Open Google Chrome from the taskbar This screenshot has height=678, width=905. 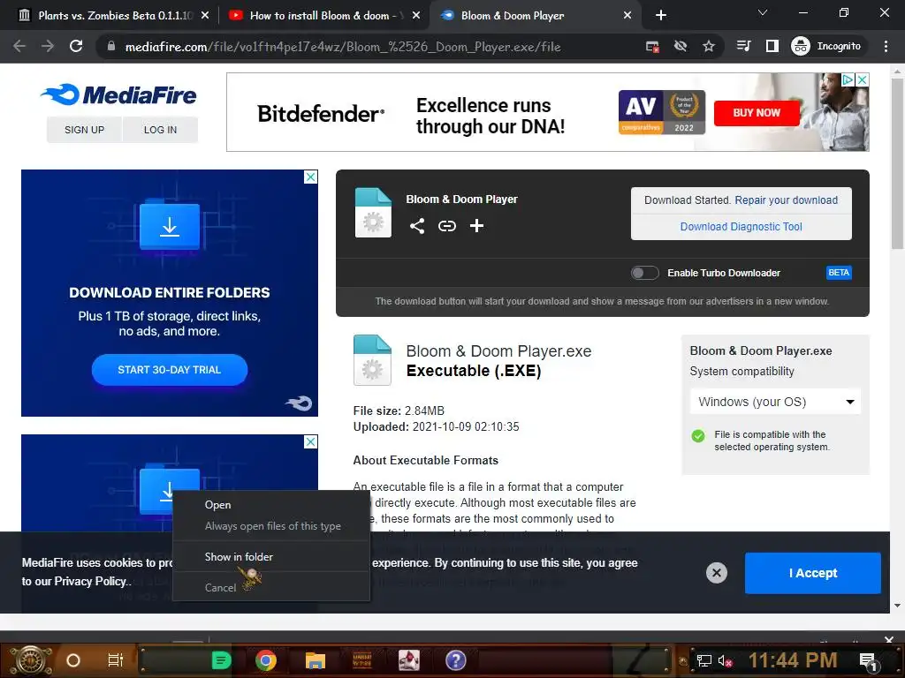pyautogui.click(x=266, y=660)
